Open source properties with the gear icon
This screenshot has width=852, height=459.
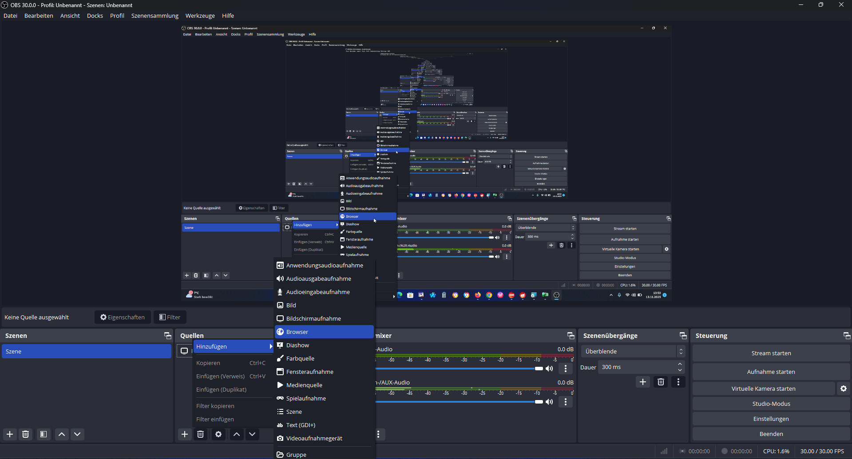pyautogui.click(x=218, y=434)
